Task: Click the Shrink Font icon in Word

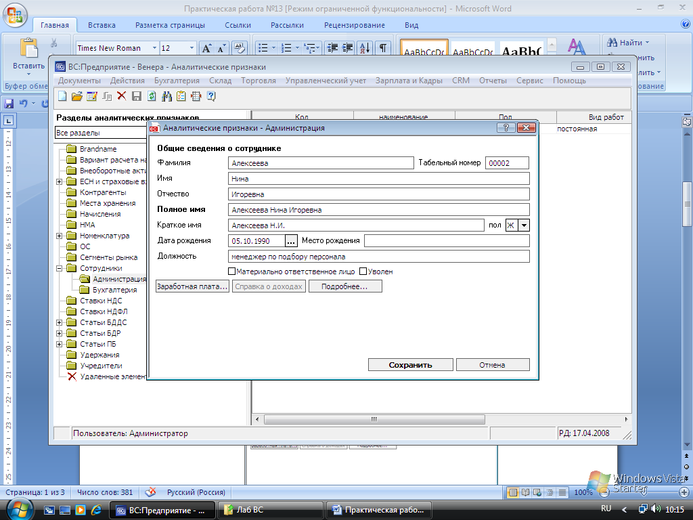Action: [221, 48]
